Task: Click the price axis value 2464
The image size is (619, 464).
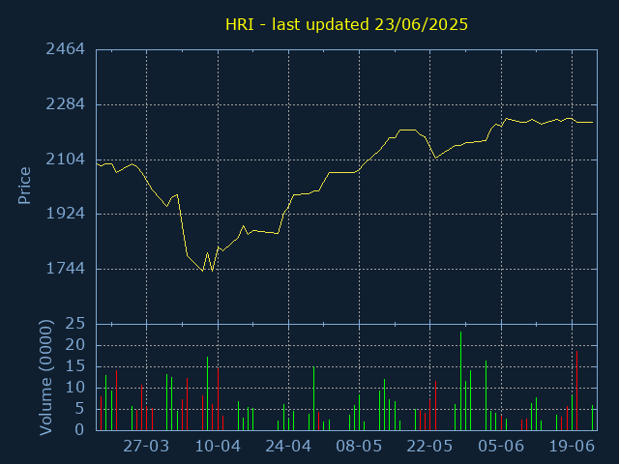Action: click(x=65, y=49)
